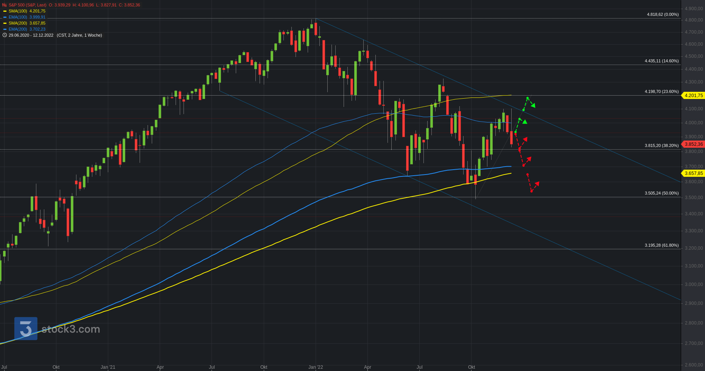Image resolution: width=705 pixels, height=371 pixels.
Task: Click the lowest red projection arrowhead
Action: (x=537, y=184)
